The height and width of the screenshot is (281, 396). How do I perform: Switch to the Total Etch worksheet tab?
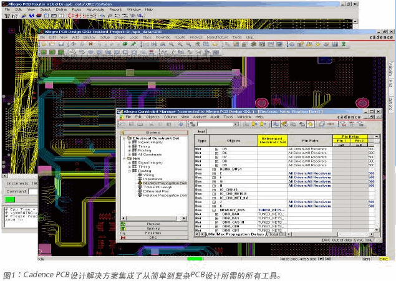click(277, 234)
